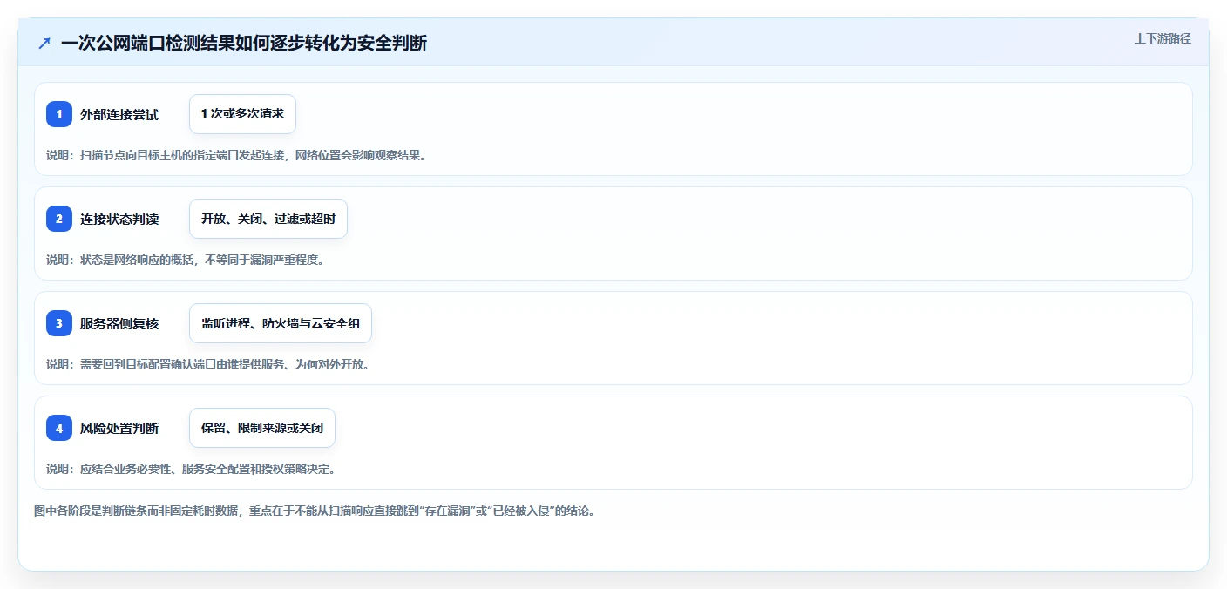Select the '监听进程、防火墙与云安全组' chip
The height and width of the screenshot is (589, 1227).
(x=281, y=323)
